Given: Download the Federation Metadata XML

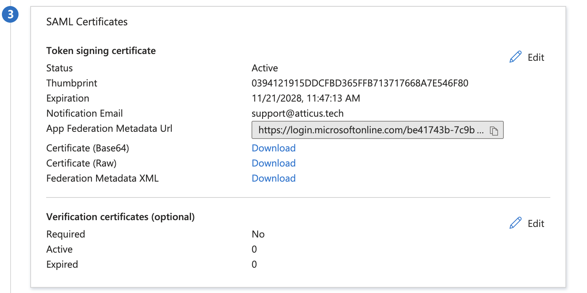Looking at the screenshot, I should pyautogui.click(x=273, y=178).
